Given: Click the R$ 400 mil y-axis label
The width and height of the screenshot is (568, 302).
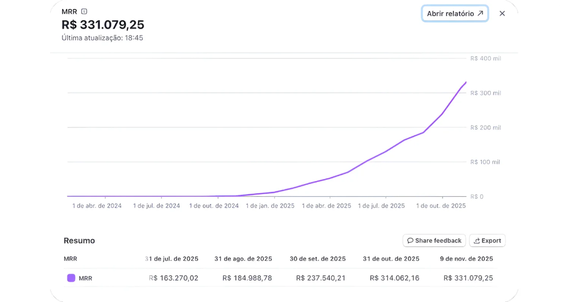Looking at the screenshot, I should coord(485,59).
